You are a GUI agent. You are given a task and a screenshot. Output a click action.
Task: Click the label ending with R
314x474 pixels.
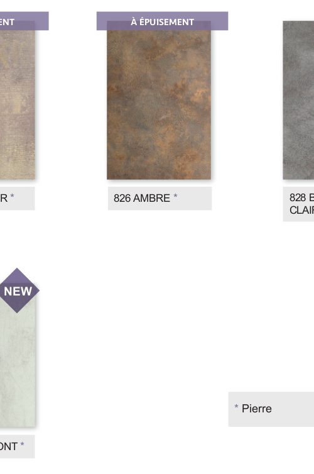(17, 198)
